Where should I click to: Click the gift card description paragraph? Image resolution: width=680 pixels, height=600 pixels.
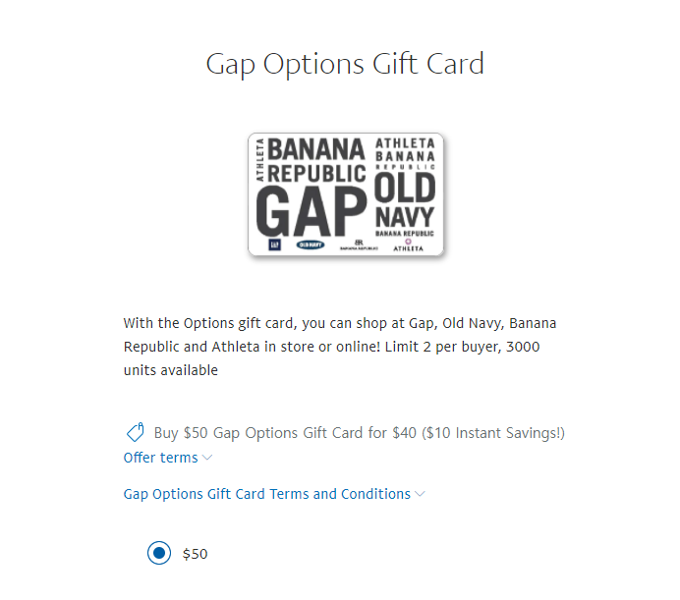[x=340, y=347]
